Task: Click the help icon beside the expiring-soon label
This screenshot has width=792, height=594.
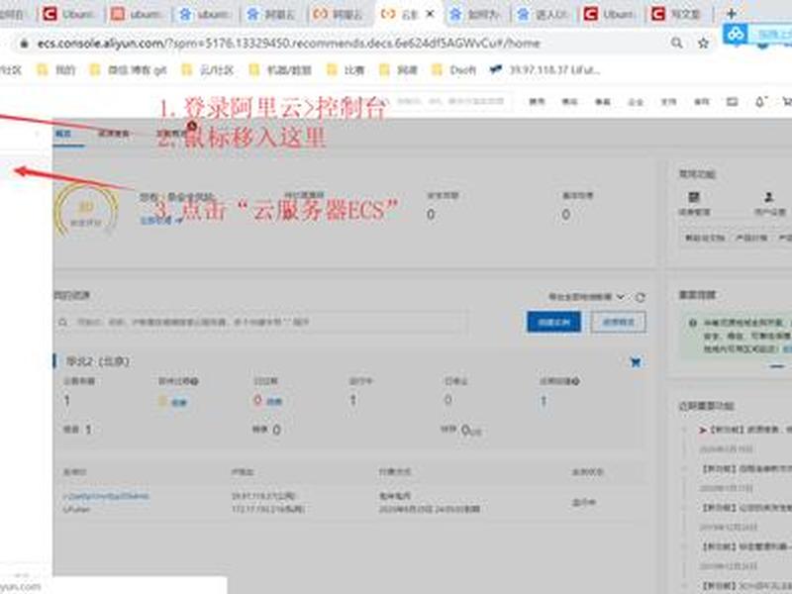Action: pyautogui.click(x=195, y=381)
